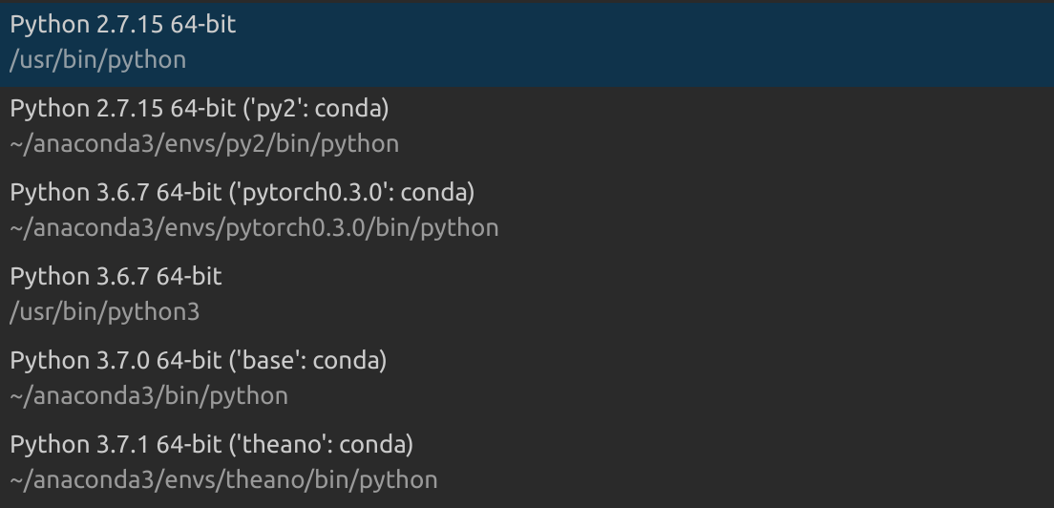
Task: Select the highlighted Python 2.7.15 system interpreter
Action: (x=123, y=25)
